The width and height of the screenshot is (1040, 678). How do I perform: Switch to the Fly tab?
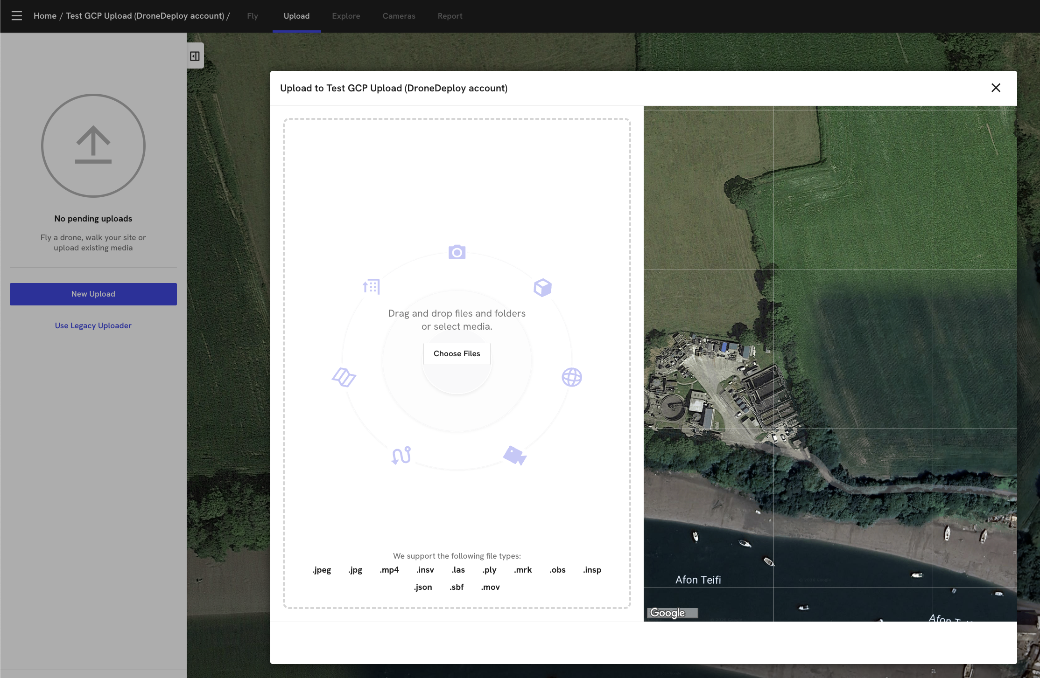click(253, 16)
